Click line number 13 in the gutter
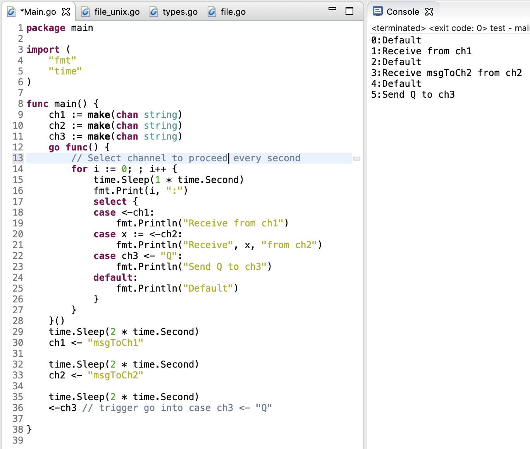This screenshot has height=449, width=530. pyautogui.click(x=18, y=158)
